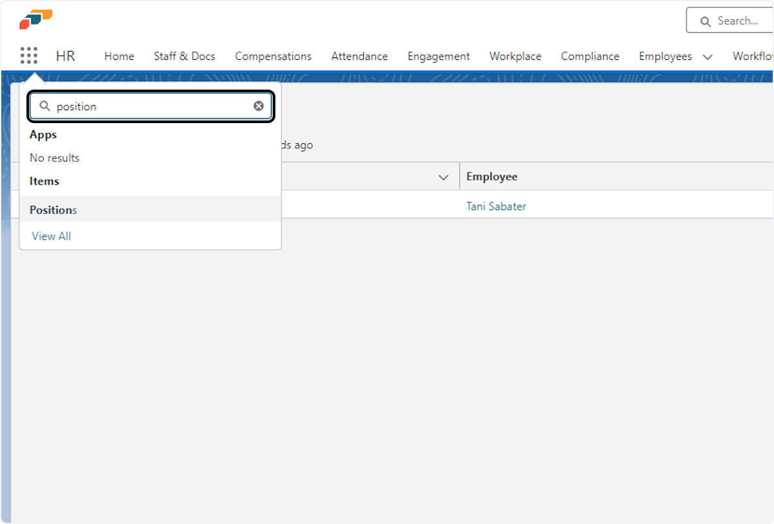774x524 pixels.
Task: Open the column dropdown left of Employee
Action: point(443,177)
